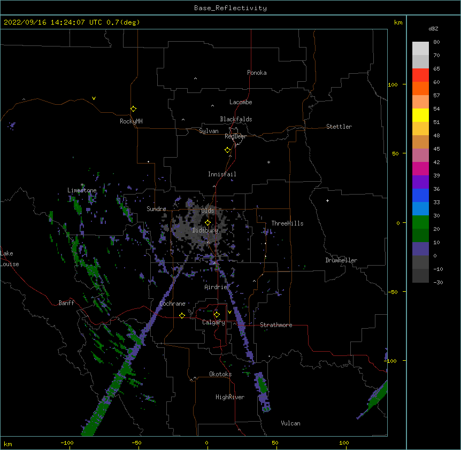
Task: Select the Vulcan town label
Action: click(x=290, y=423)
